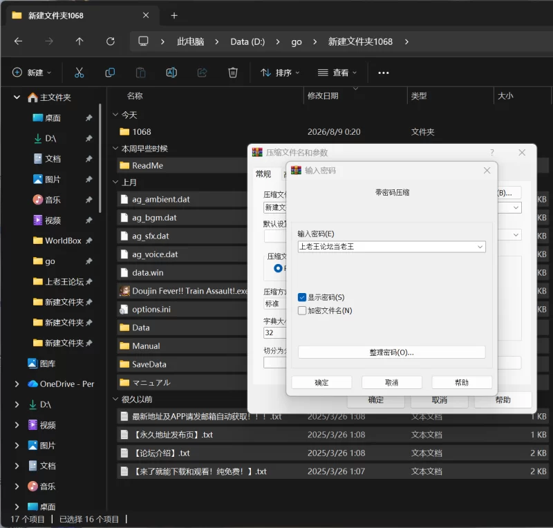The width and height of the screenshot is (553, 528).
Task: Open 图片 pinned item in sidebar
Action: click(53, 179)
